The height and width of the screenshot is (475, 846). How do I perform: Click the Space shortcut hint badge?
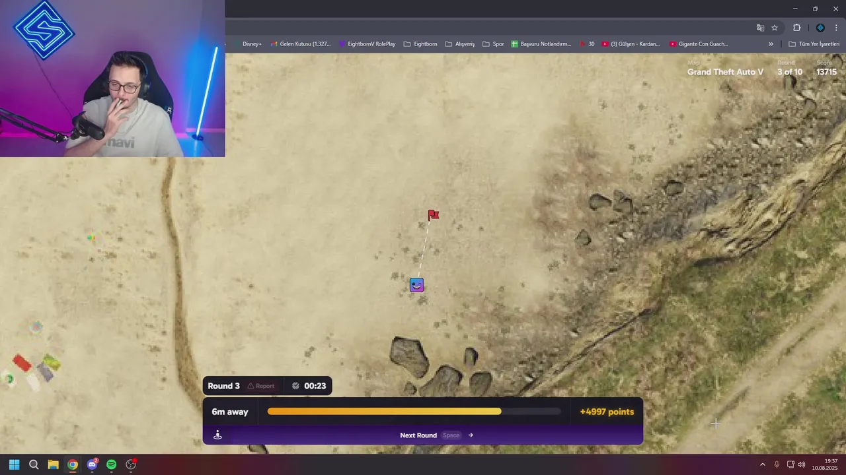451,435
